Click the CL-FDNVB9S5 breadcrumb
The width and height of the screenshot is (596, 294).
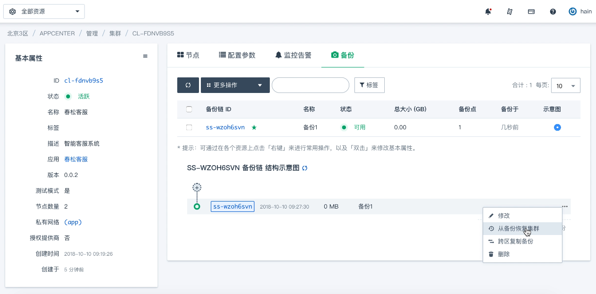click(x=153, y=34)
